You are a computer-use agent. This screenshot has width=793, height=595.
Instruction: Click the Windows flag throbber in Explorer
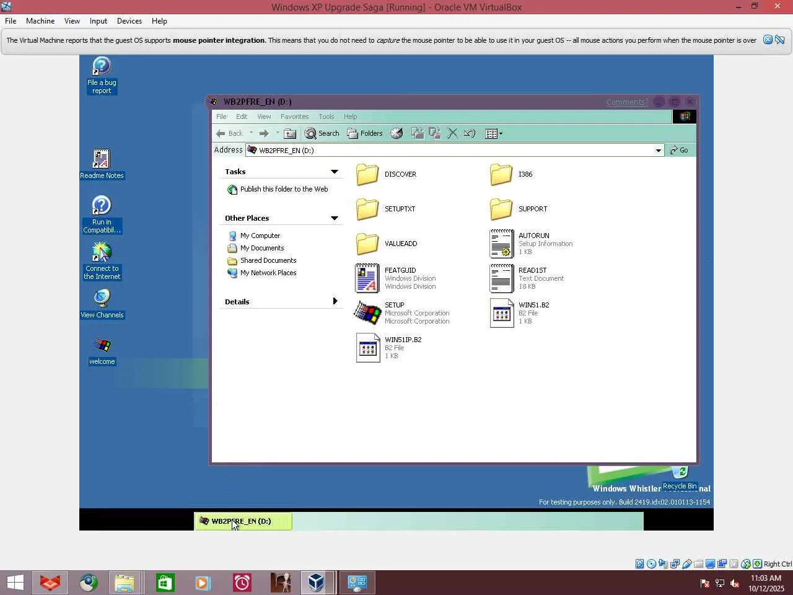click(685, 117)
